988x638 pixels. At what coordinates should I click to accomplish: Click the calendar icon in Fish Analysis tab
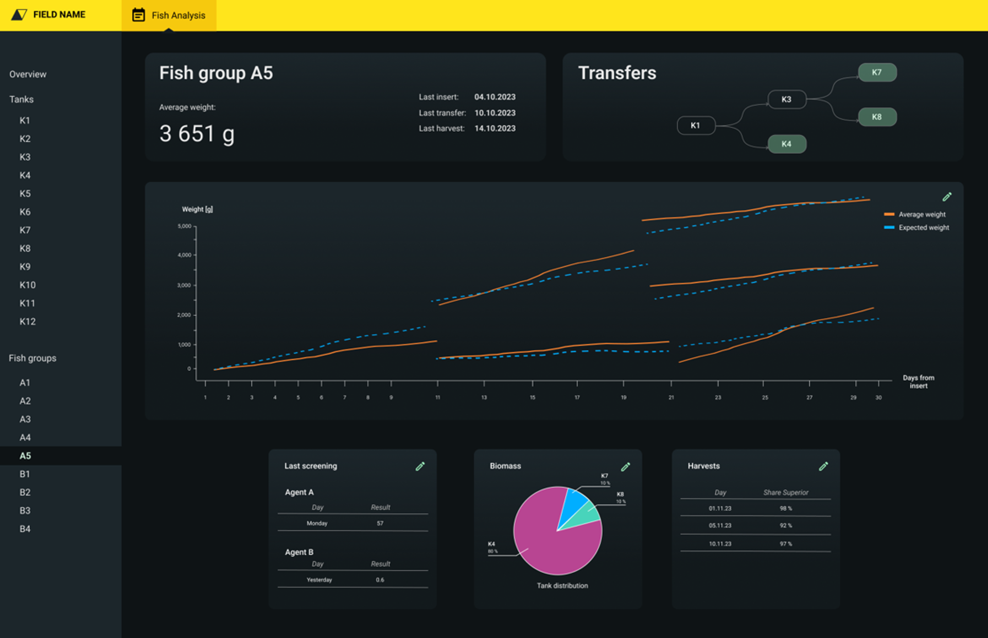tap(138, 15)
